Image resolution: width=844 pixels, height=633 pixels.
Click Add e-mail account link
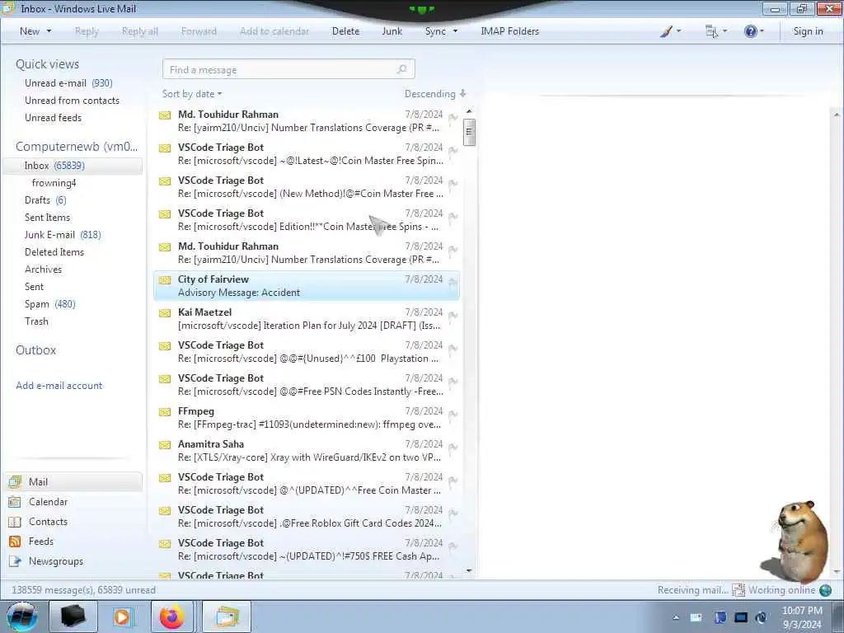(59, 386)
